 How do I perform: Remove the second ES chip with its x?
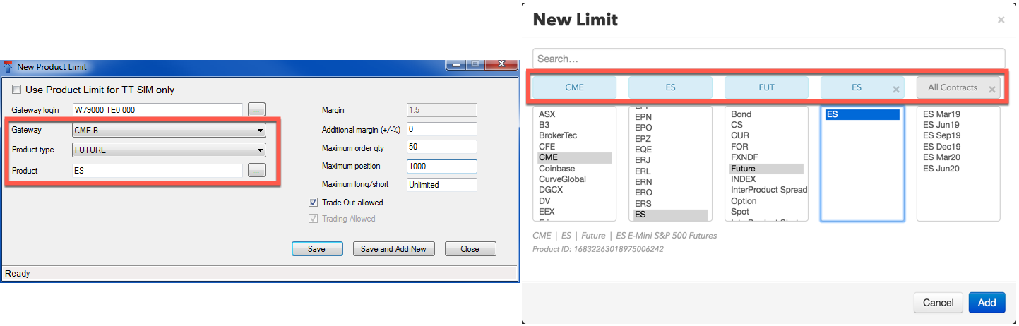[896, 90]
